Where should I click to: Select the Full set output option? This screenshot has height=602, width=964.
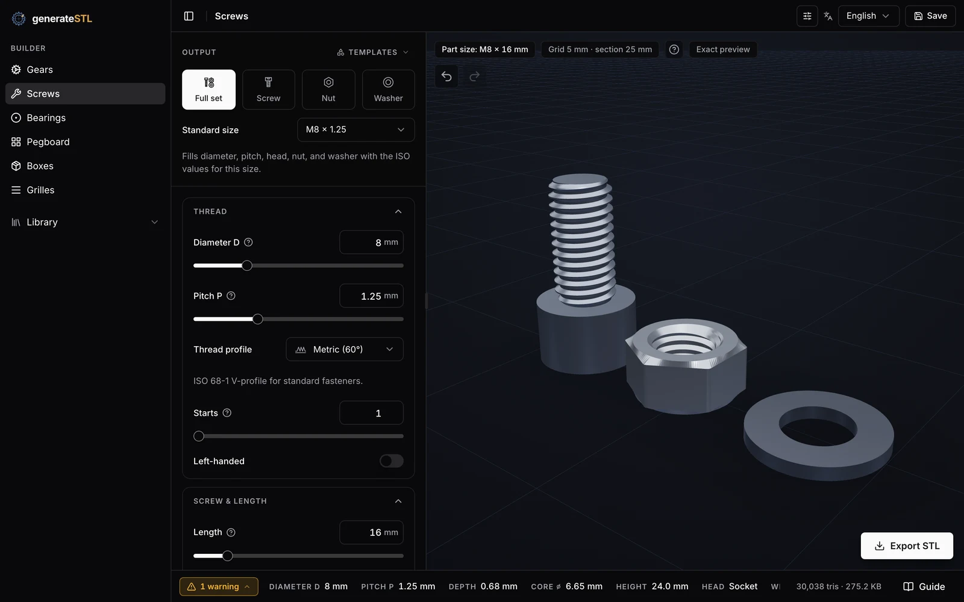[x=208, y=90]
